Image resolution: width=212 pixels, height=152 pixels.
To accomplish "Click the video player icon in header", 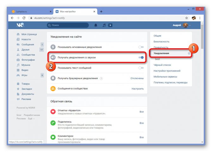I will coord(110,25).
